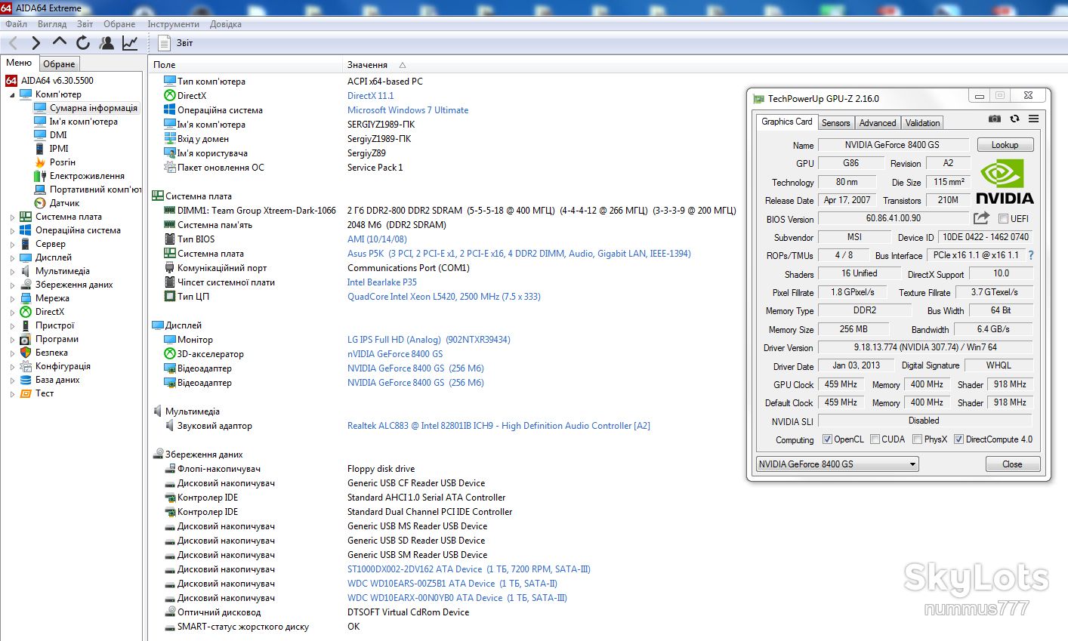Open the user management toolbar icon
Image resolution: width=1068 pixels, height=641 pixels.
click(x=106, y=43)
